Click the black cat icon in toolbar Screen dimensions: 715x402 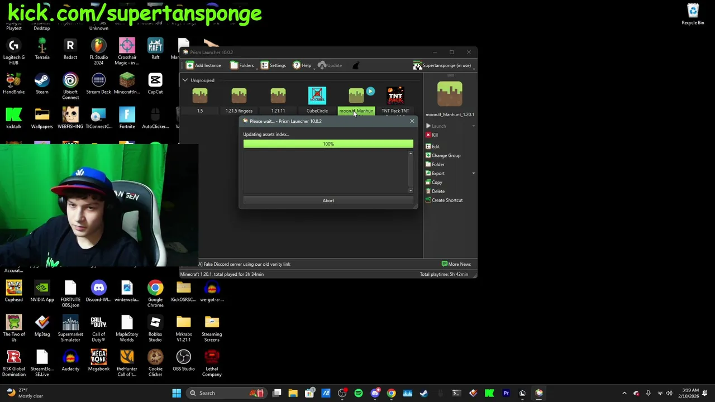tap(356, 65)
